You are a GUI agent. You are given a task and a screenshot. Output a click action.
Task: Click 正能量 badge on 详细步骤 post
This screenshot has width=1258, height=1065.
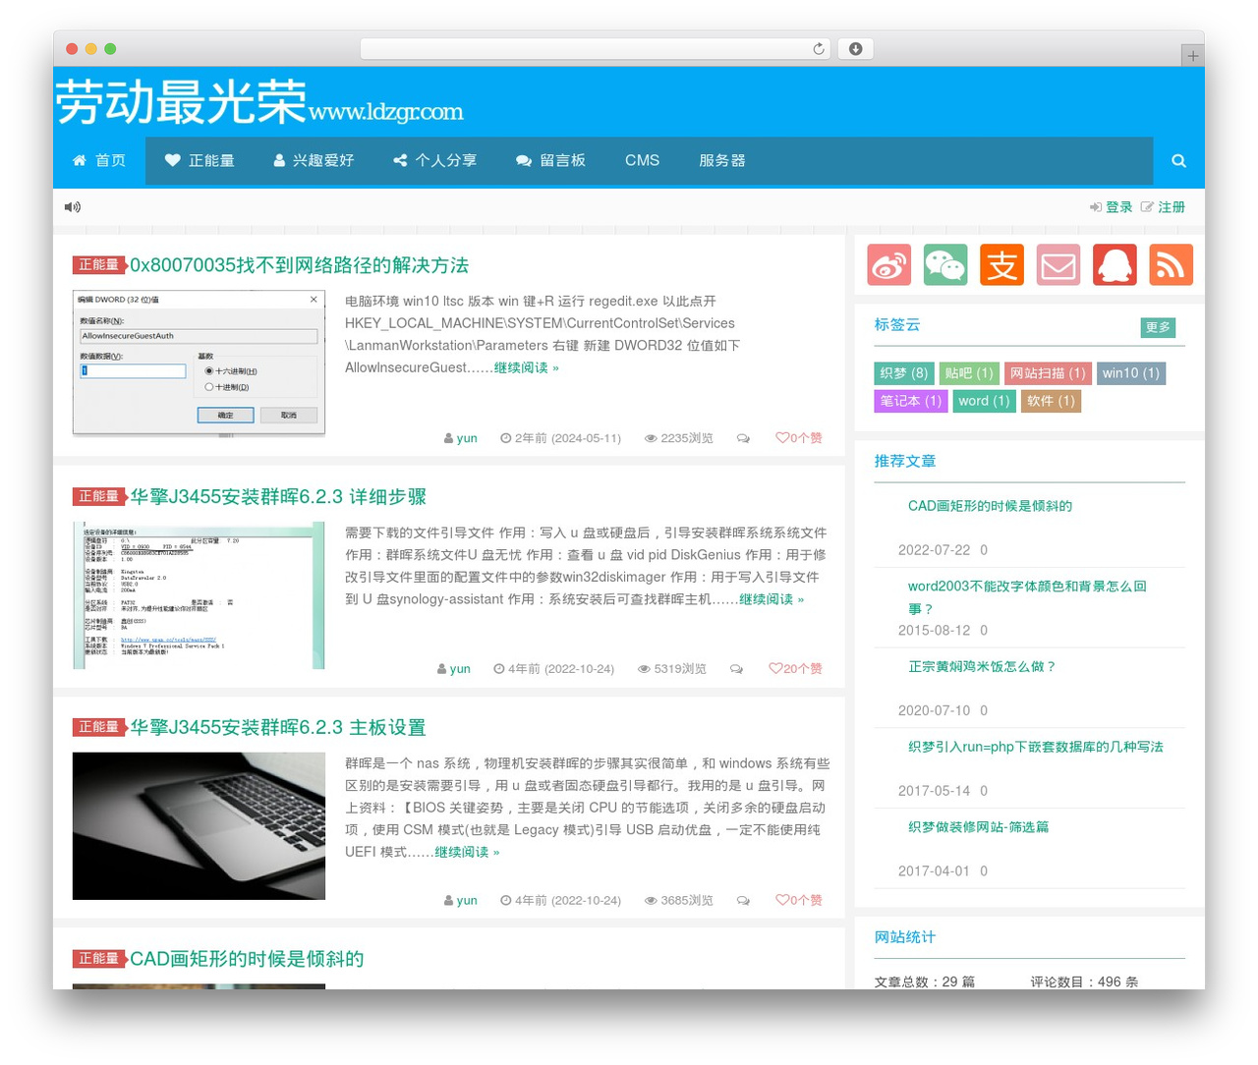pyautogui.click(x=99, y=497)
